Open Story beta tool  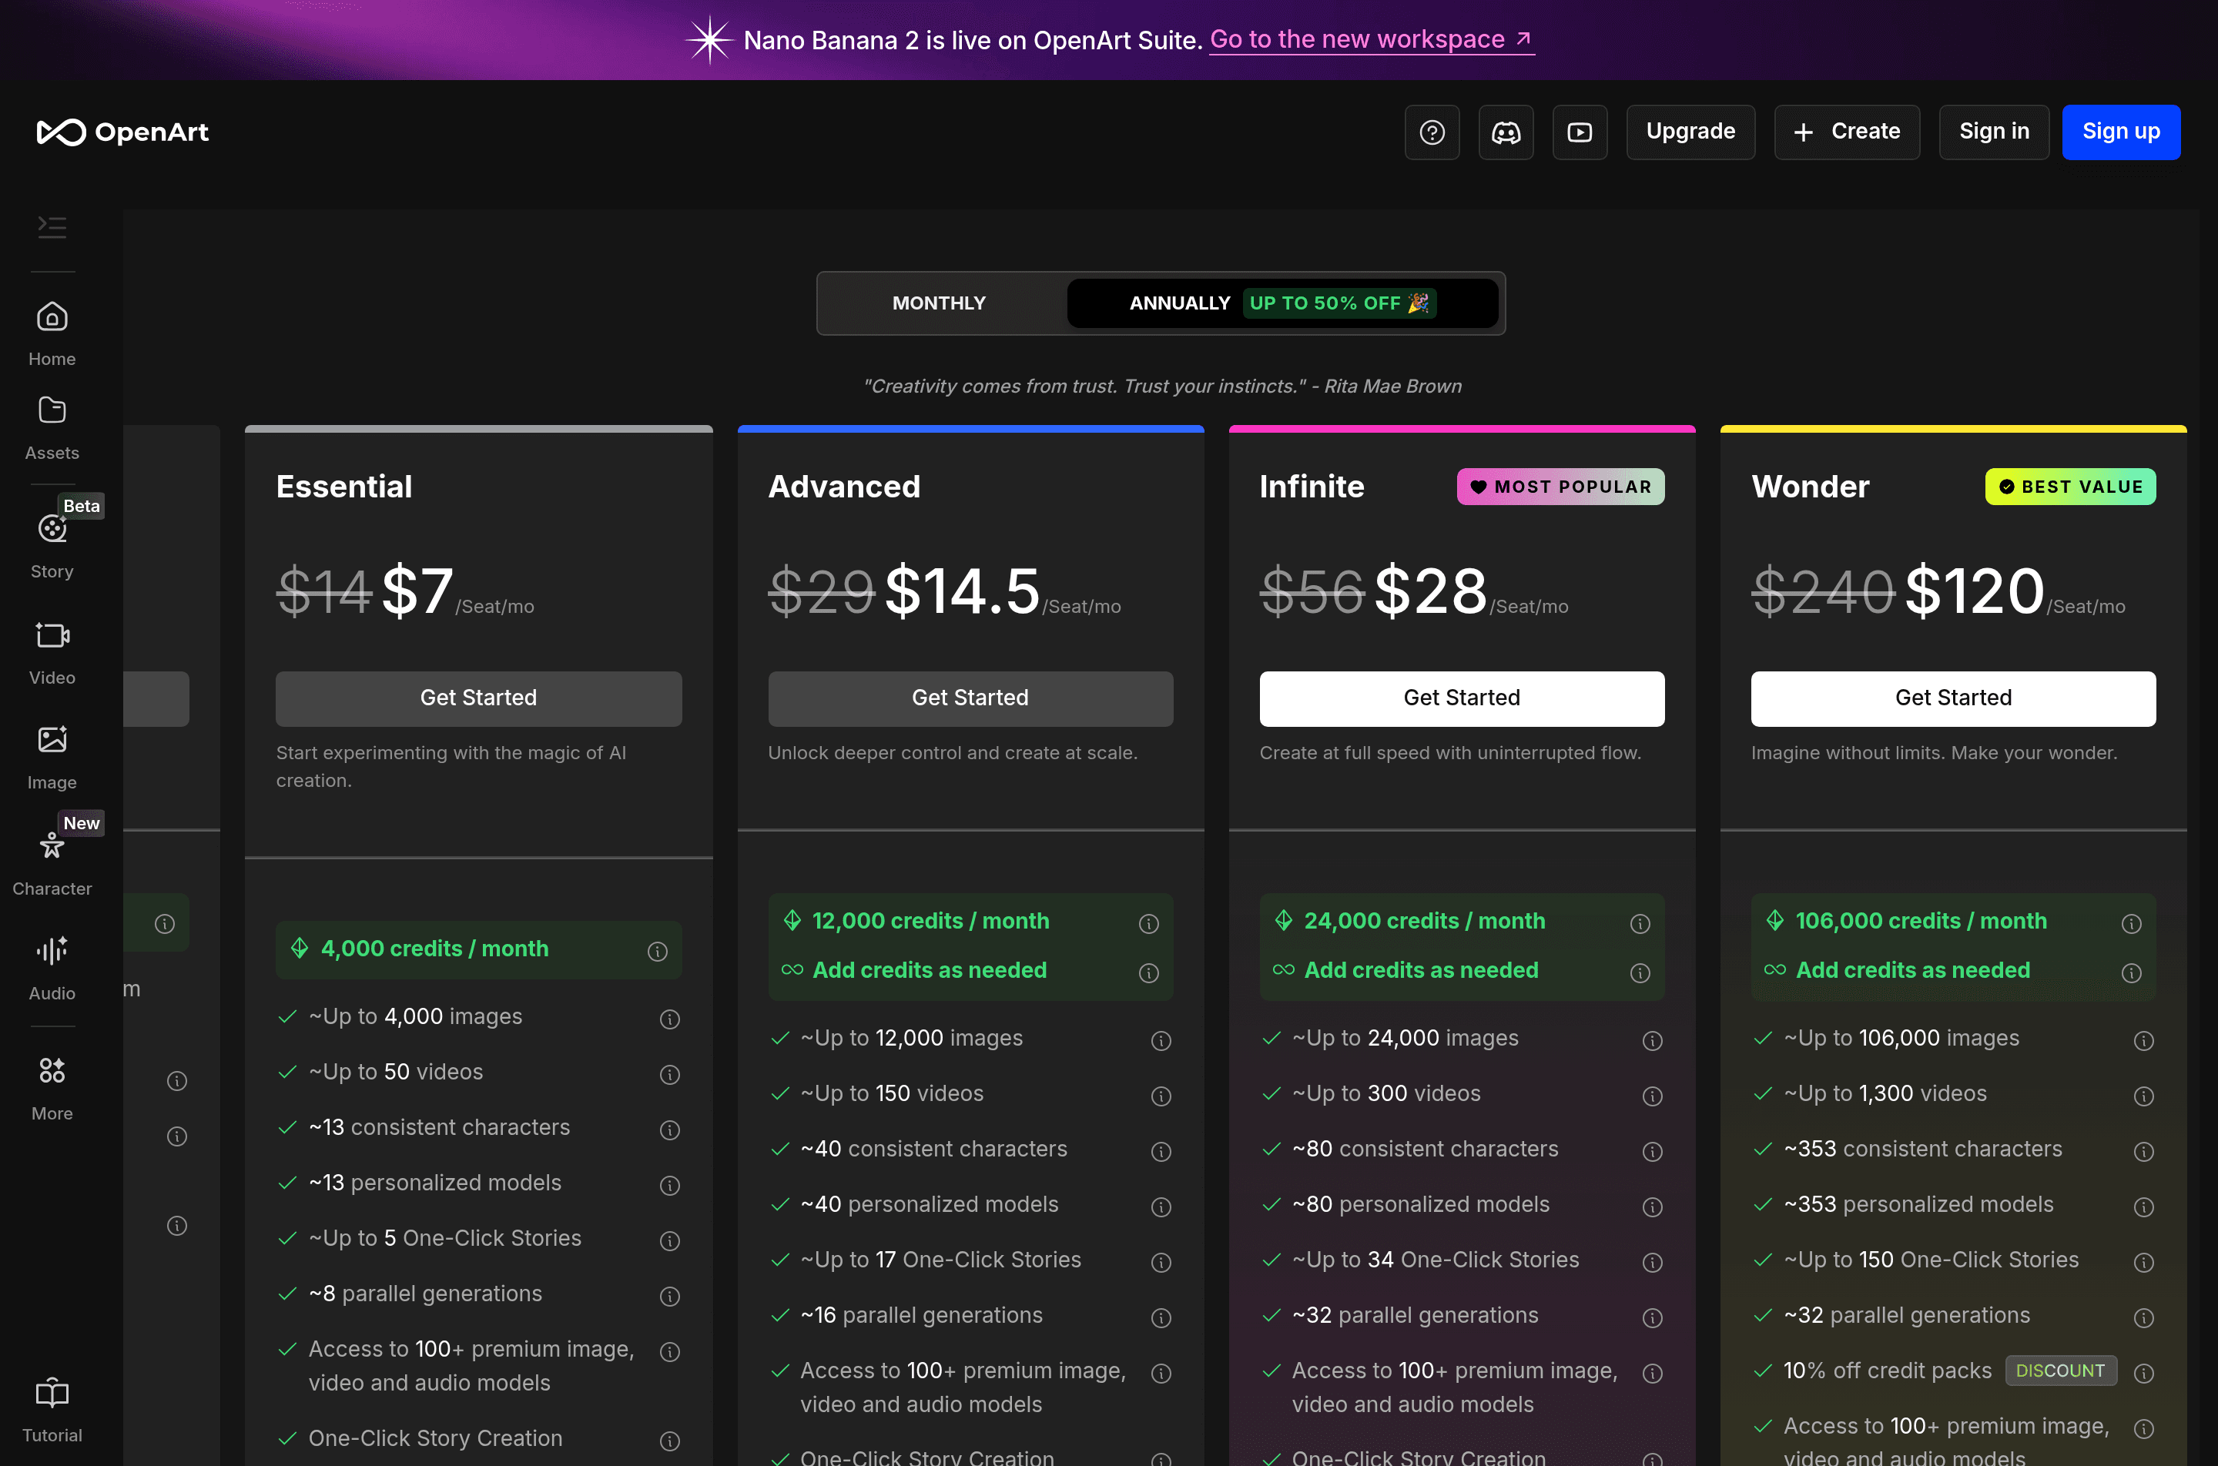coord(52,545)
